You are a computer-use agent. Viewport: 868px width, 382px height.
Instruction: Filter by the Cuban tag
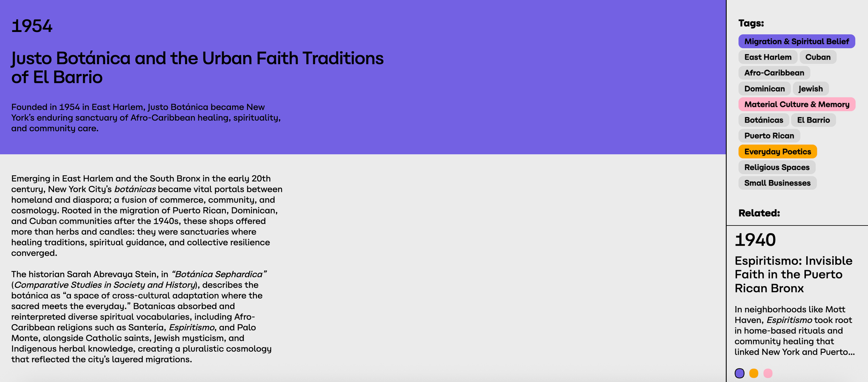point(818,57)
